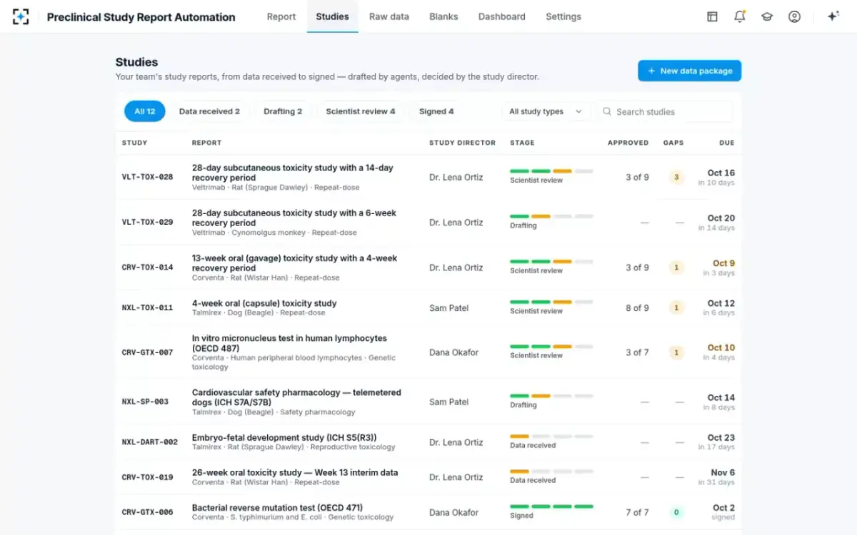
Task: Click the app logo icon
Action: [21, 16]
